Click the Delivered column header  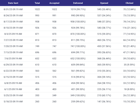coord(78,3)
